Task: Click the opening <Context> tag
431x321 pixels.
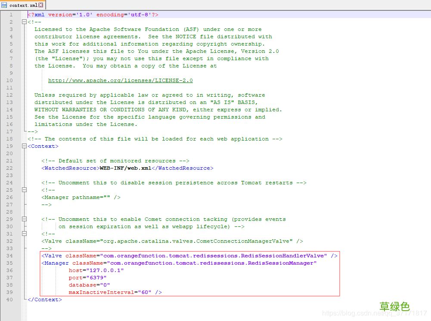Action: 43,146
